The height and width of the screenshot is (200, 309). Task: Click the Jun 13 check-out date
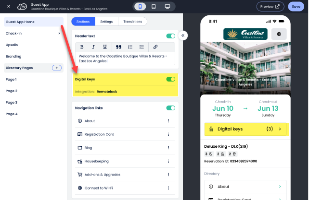(268, 108)
